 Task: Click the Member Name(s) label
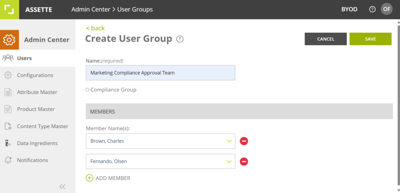pyautogui.click(x=108, y=128)
